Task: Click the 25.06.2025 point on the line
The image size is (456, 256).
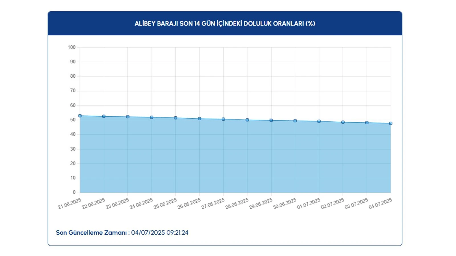Action: pyautogui.click(x=176, y=118)
